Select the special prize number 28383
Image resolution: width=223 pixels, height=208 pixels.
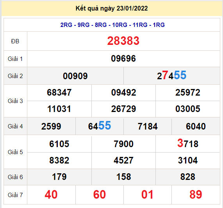(x=123, y=41)
